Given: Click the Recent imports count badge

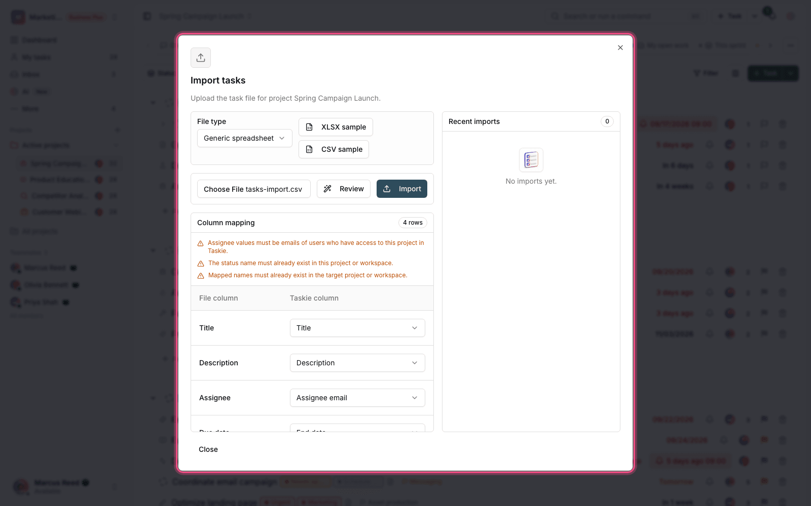Looking at the screenshot, I should (x=607, y=121).
